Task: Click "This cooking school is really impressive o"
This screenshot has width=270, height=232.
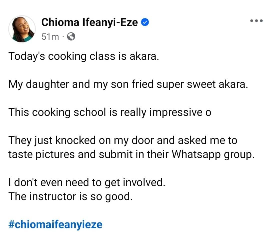Action: pyautogui.click(x=110, y=112)
